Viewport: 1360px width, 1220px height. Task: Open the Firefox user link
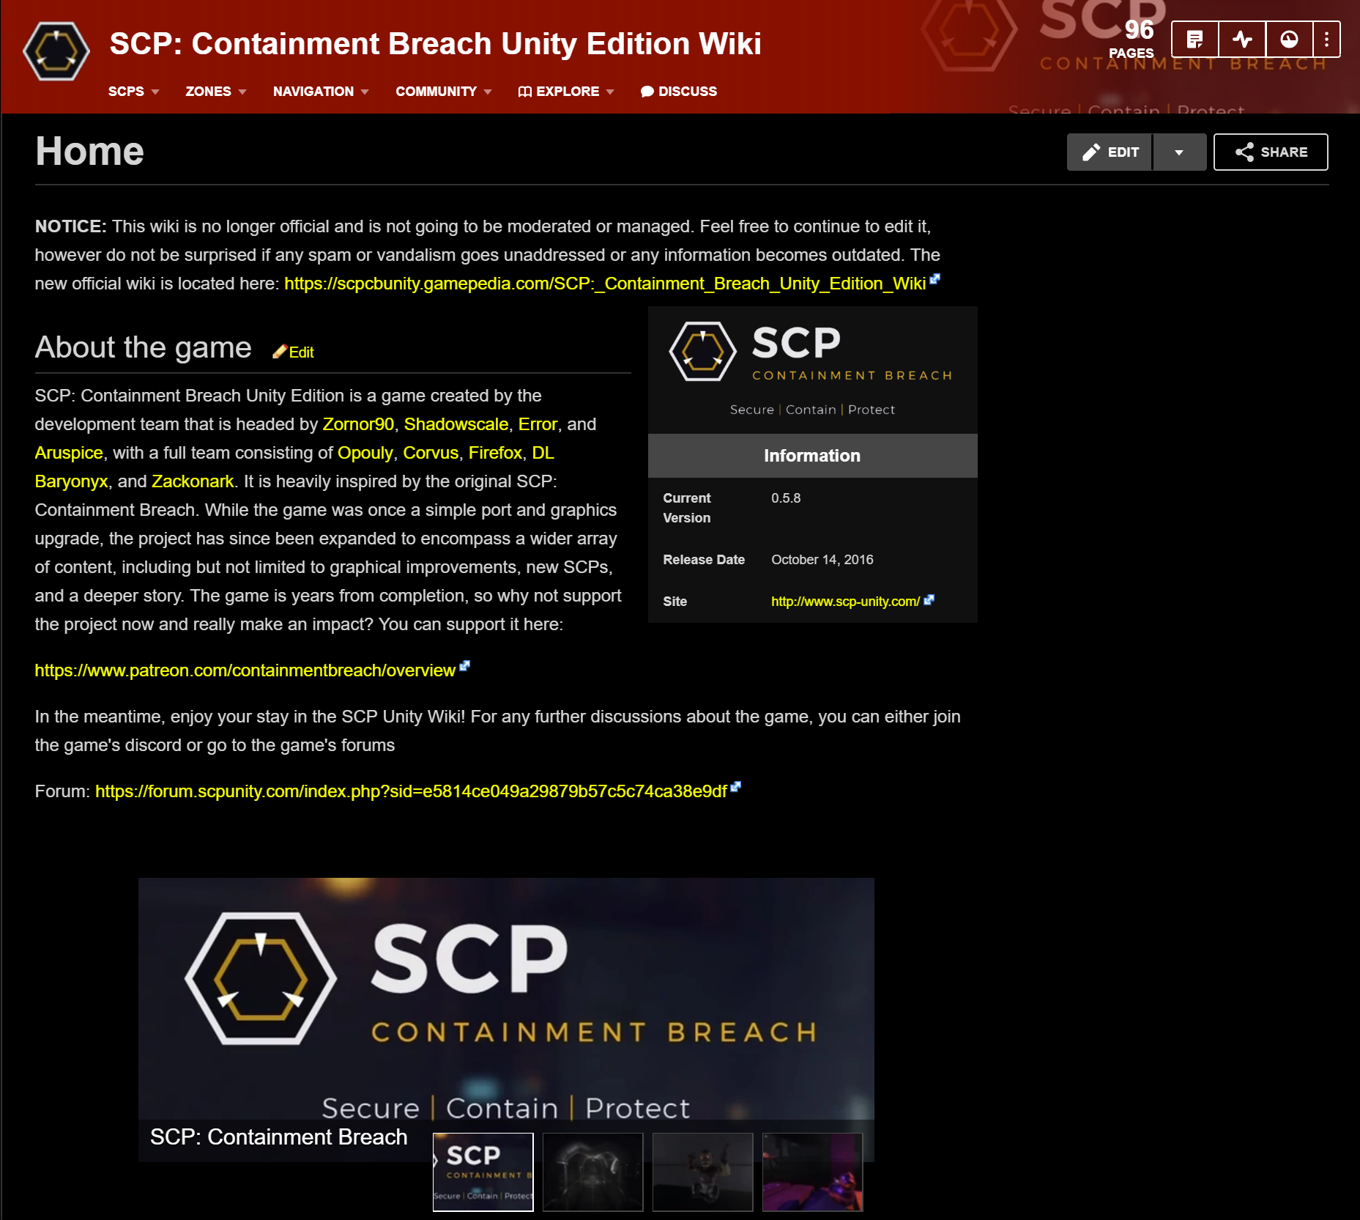coord(495,453)
